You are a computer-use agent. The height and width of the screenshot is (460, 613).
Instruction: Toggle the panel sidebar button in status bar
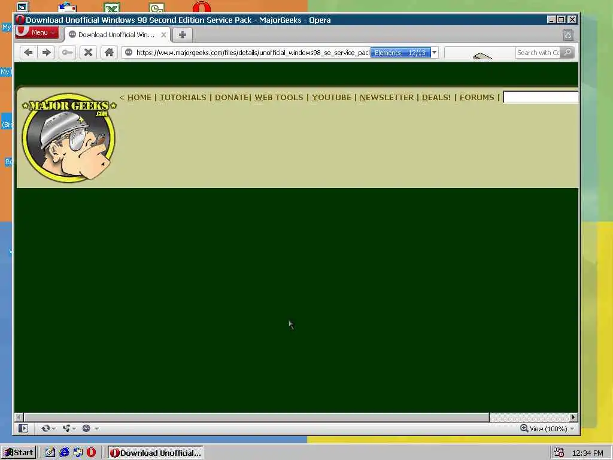click(23, 428)
